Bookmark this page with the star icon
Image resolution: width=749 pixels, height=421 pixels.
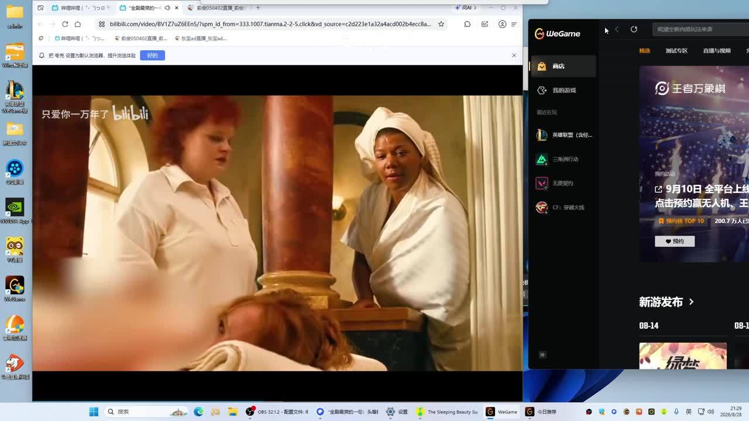tap(441, 24)
